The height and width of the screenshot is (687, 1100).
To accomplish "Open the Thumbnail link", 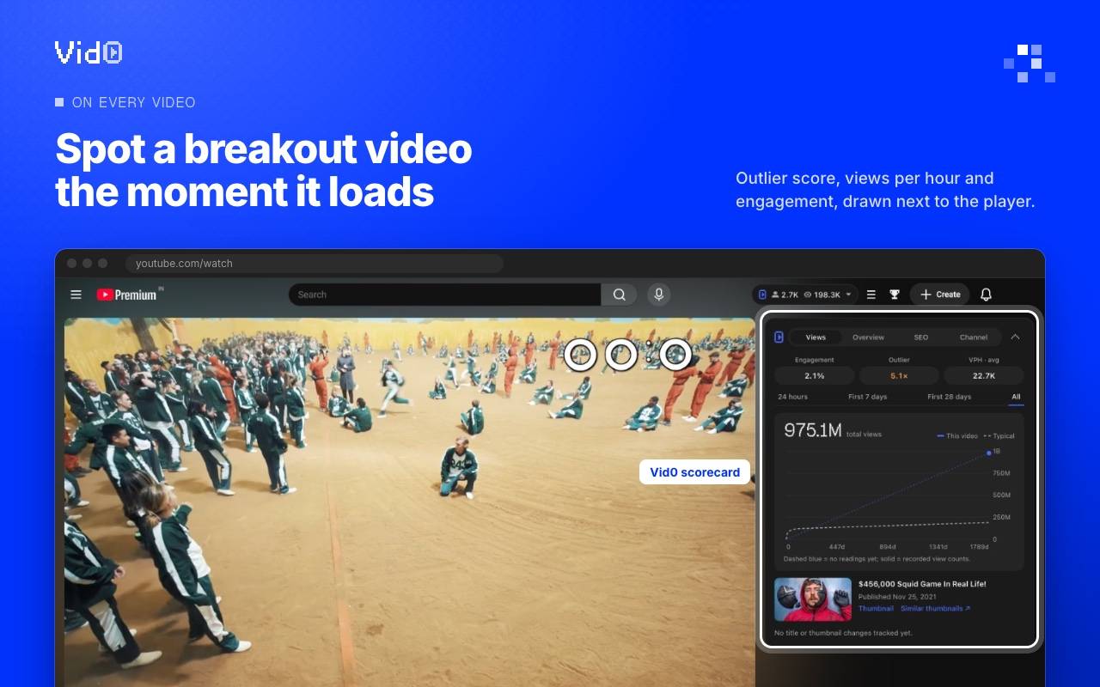I will (876, 608).
